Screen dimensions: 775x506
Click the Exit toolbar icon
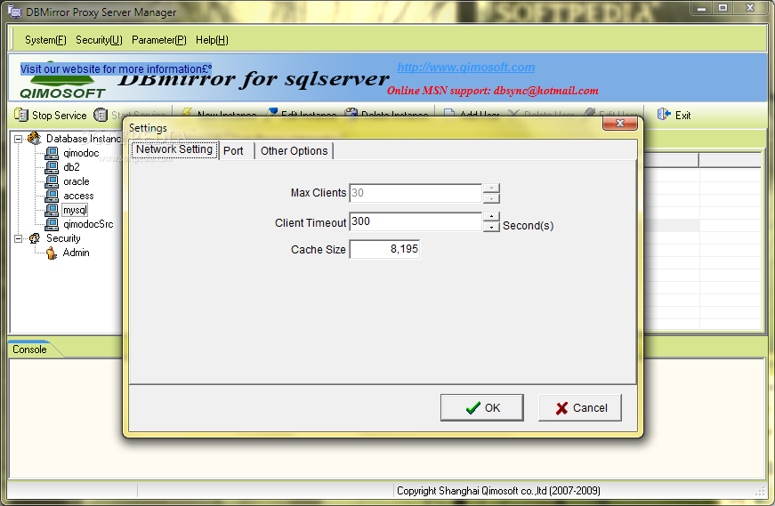[x=663, y=115]
